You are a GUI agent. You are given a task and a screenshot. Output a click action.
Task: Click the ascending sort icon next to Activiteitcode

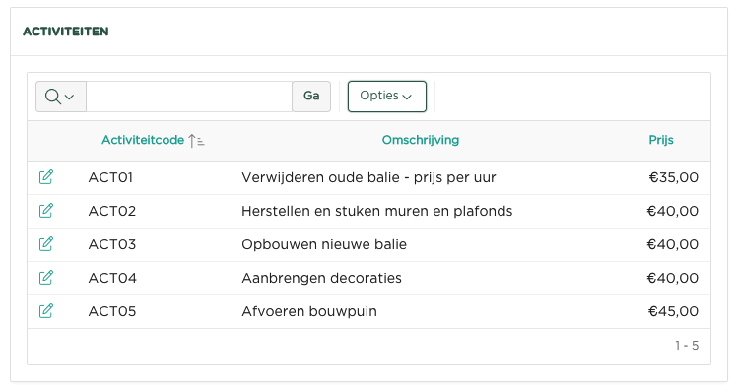click(x=196, y=140)
